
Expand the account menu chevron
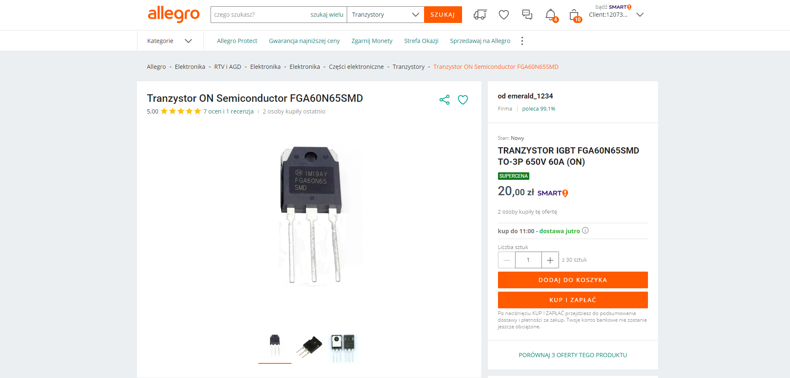click(x=640, y=15)
